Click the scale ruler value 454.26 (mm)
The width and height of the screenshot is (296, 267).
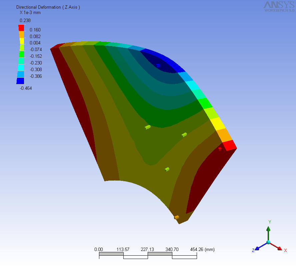click(202, 249)
